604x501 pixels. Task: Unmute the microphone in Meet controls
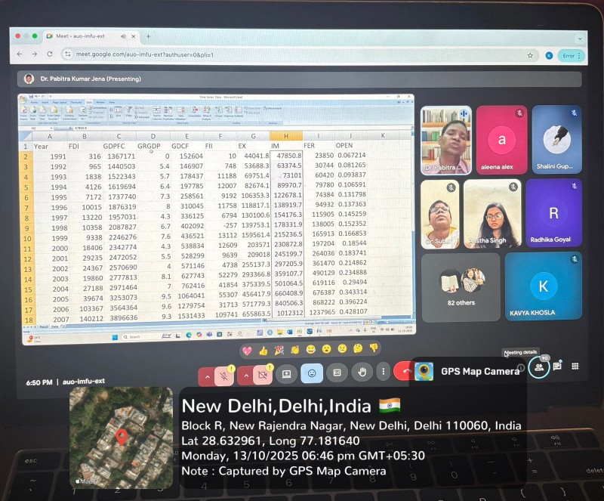coord(224,374)
